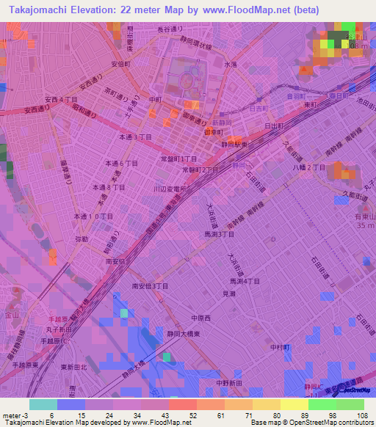Image resolution: width=376 pixels, height=427 pixels.
Task: Click the 御幸町 label
Action: 214,132
